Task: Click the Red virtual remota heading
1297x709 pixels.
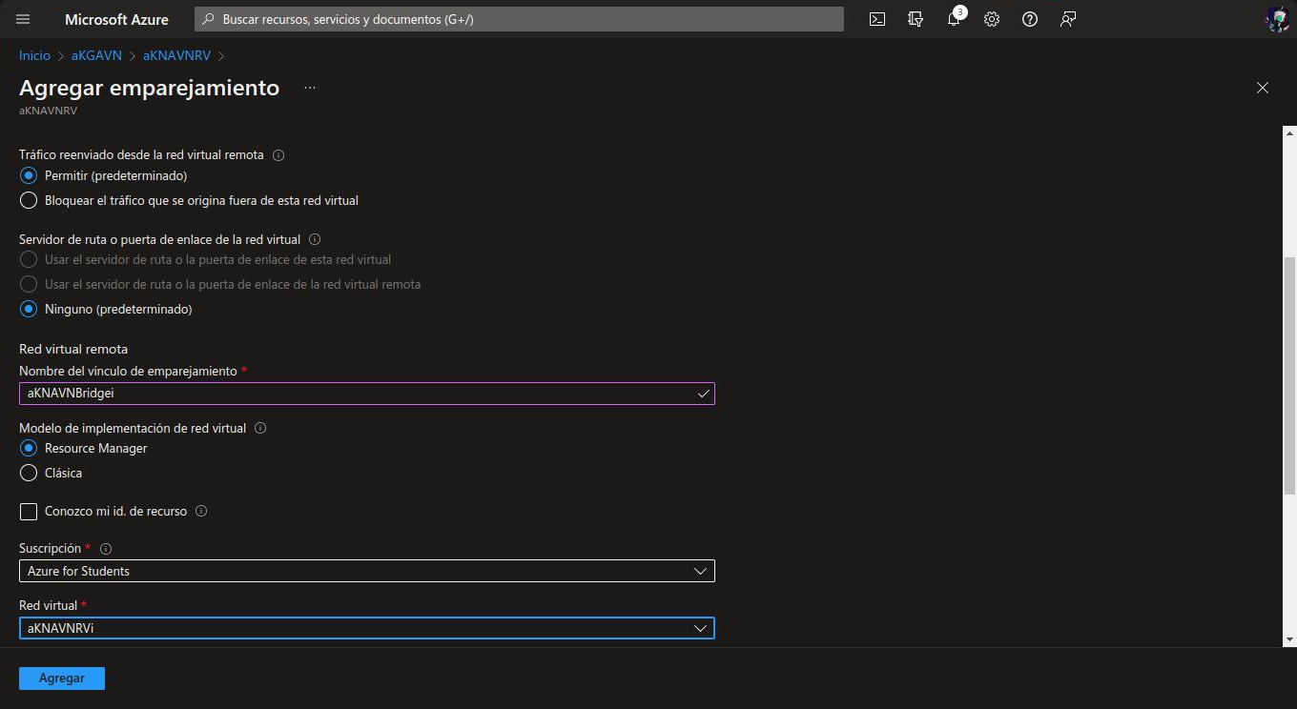Action: (x=73, y=350)
